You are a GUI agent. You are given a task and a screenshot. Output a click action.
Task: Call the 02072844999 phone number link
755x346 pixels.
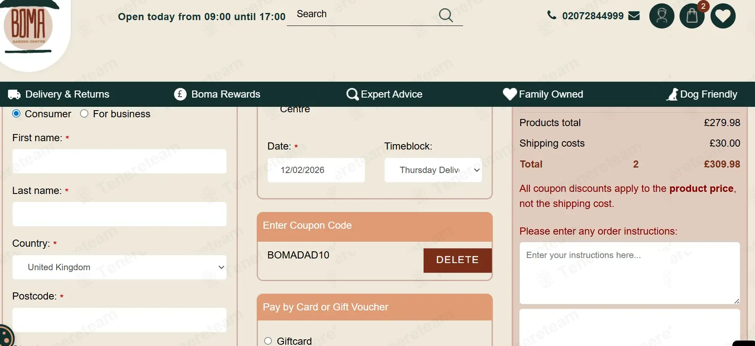click(593, 16)
